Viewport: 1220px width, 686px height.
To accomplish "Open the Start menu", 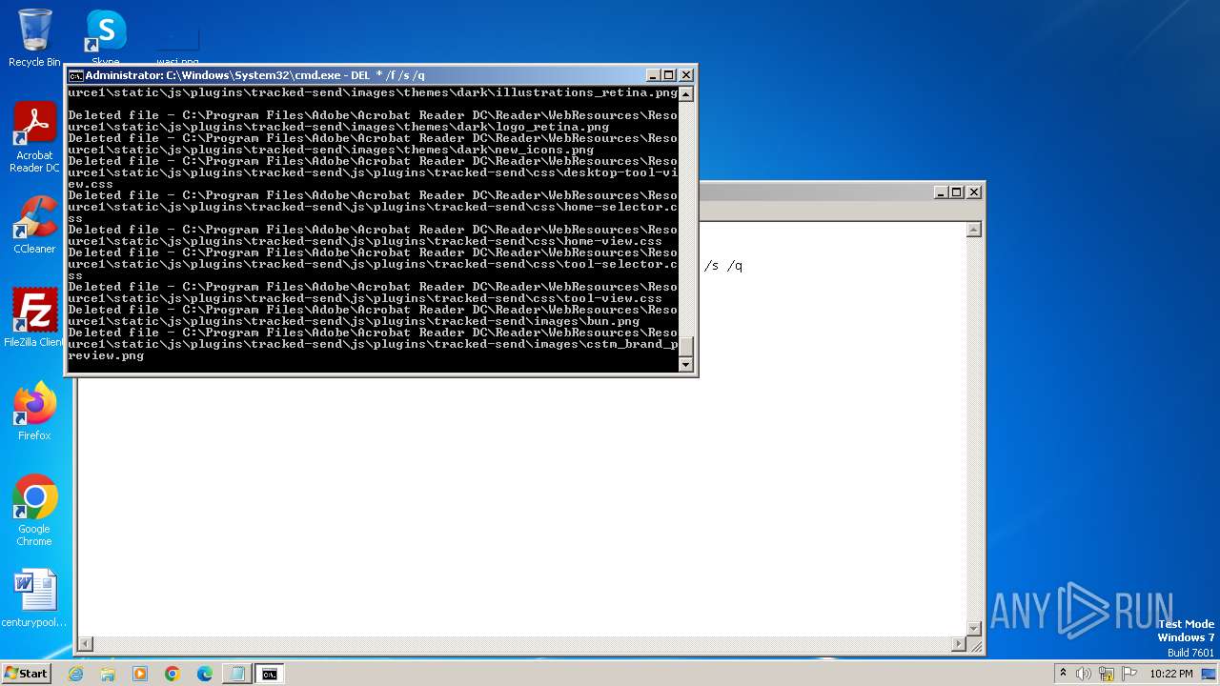I will pos(27,673).
